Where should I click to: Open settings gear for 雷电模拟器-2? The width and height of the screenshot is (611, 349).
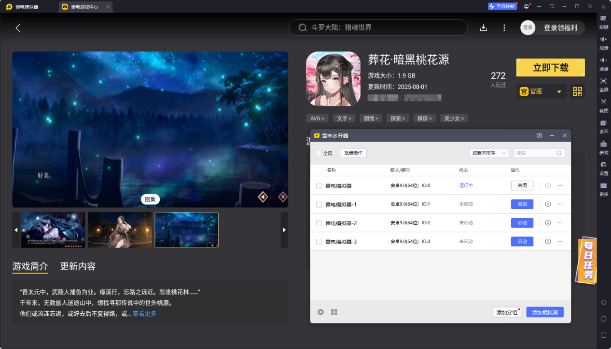[548, 223]
